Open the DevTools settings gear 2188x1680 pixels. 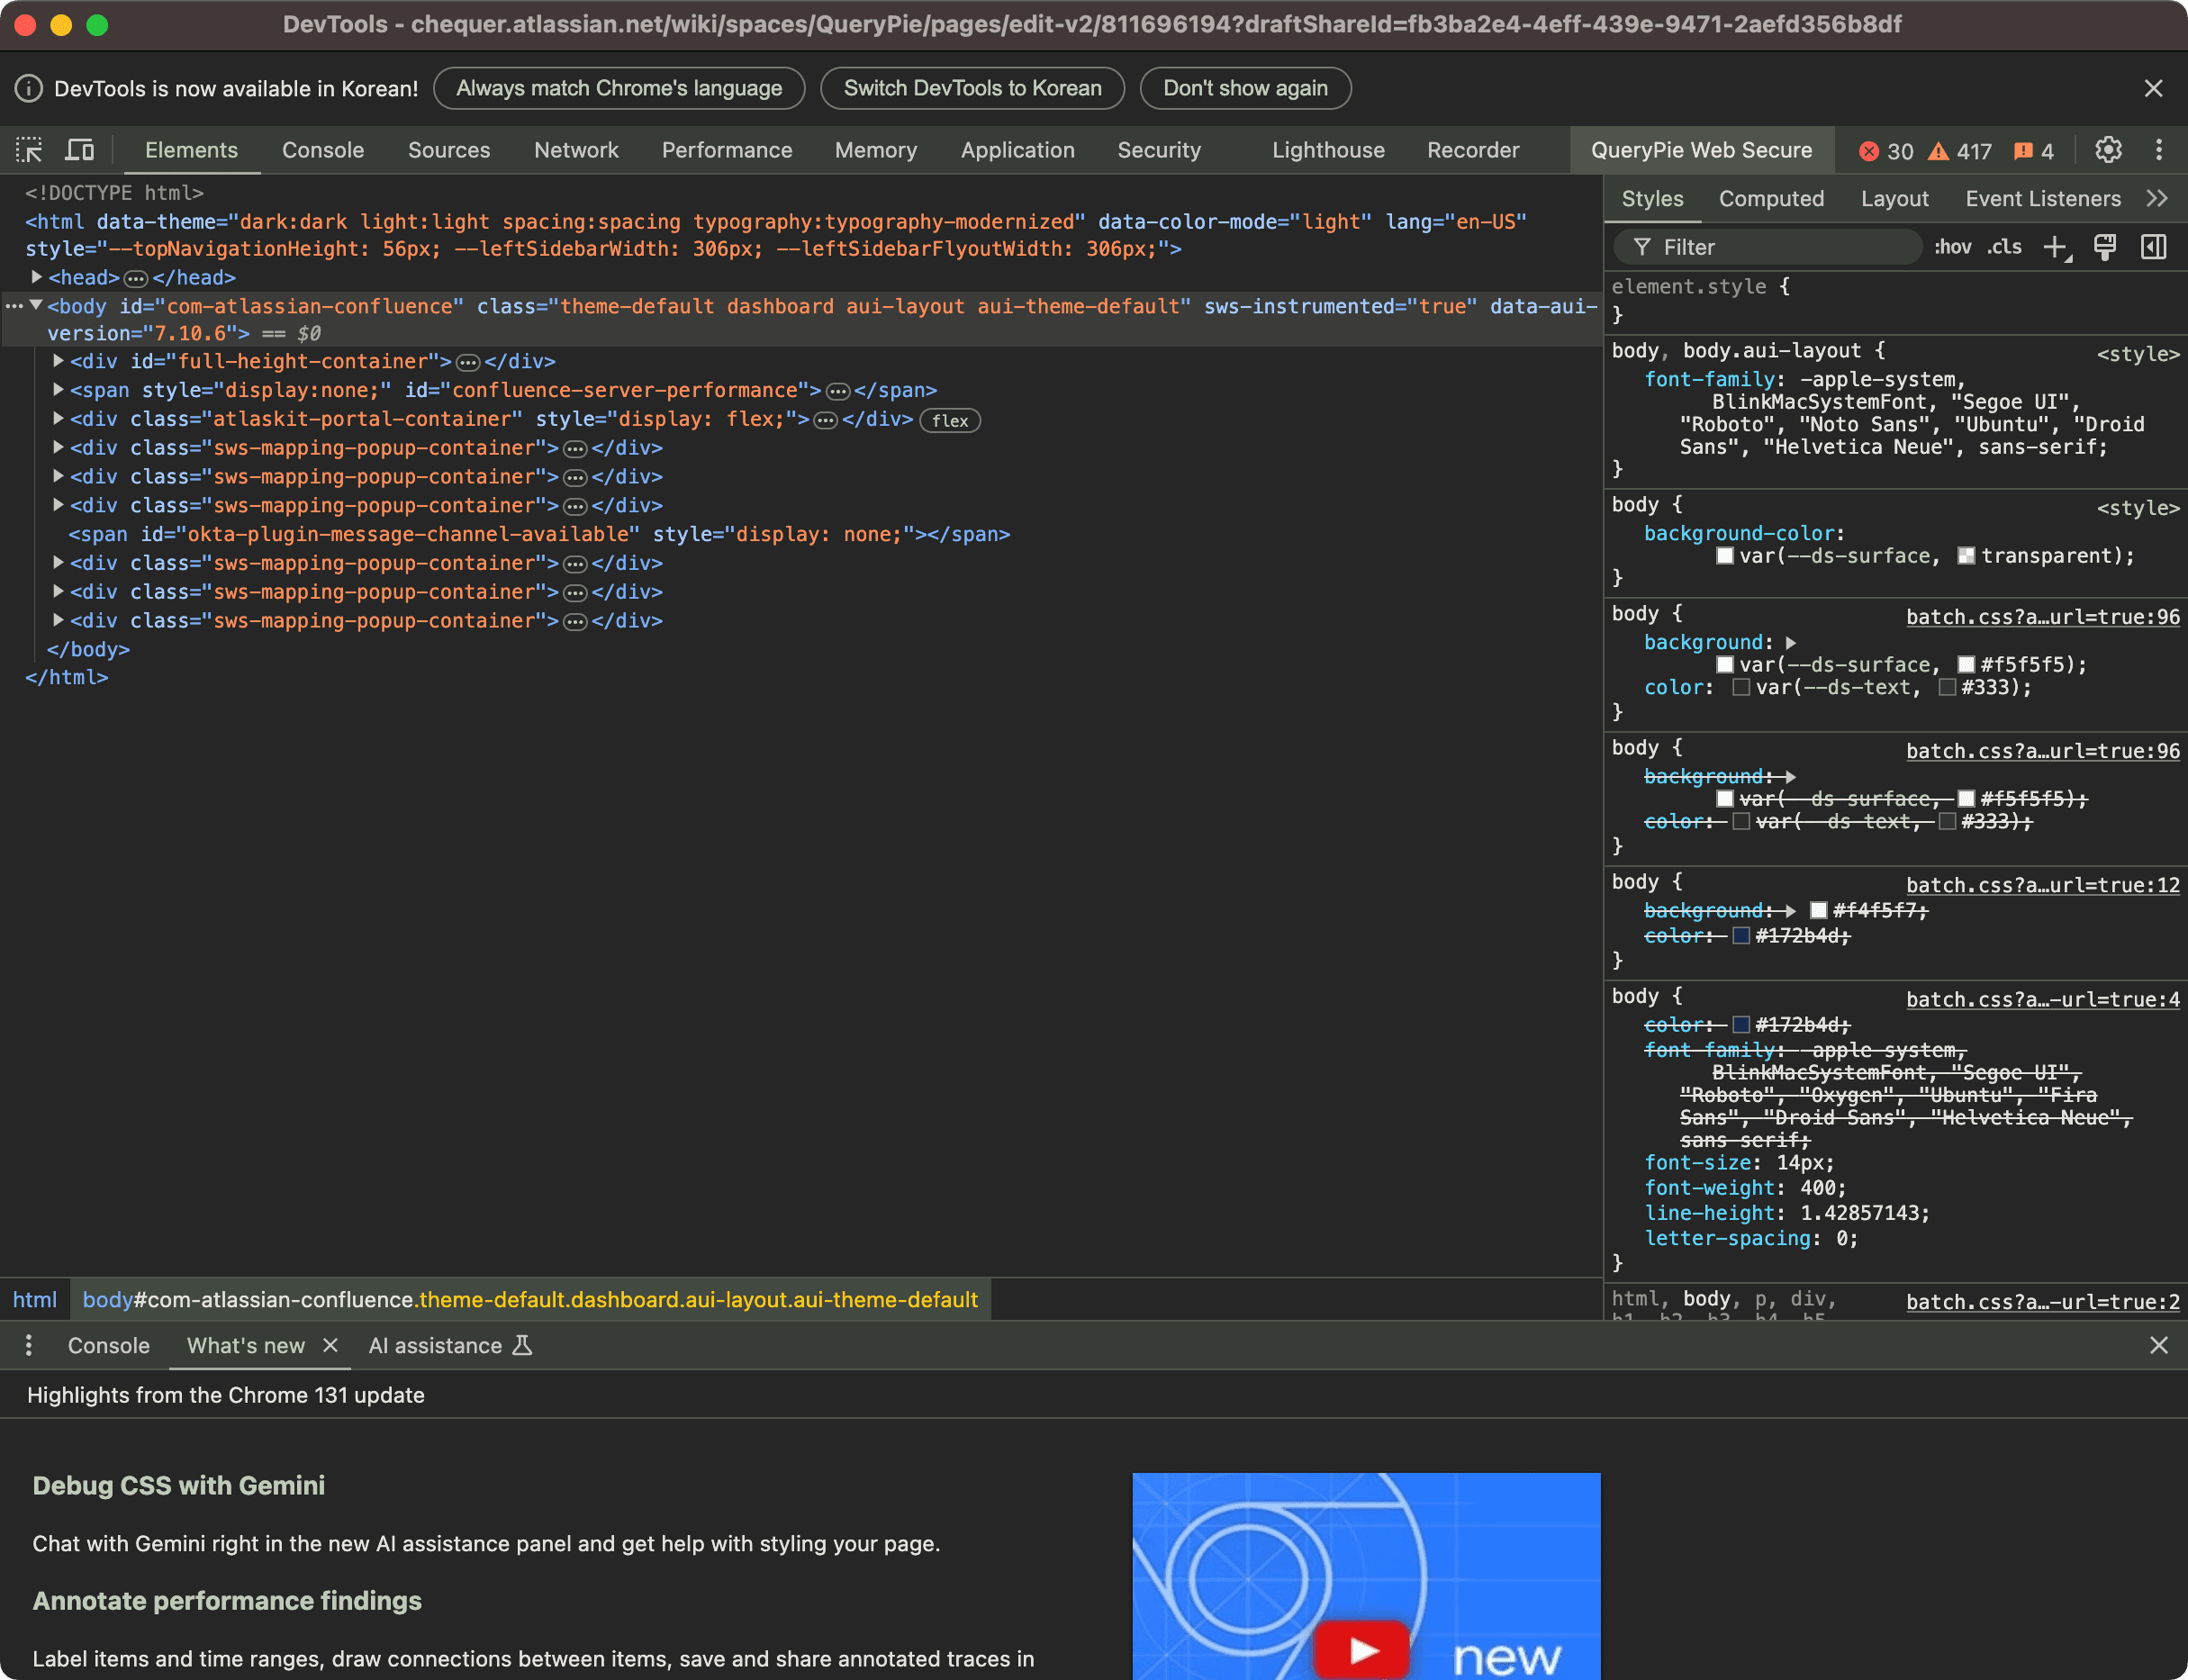coord(2108,150)
